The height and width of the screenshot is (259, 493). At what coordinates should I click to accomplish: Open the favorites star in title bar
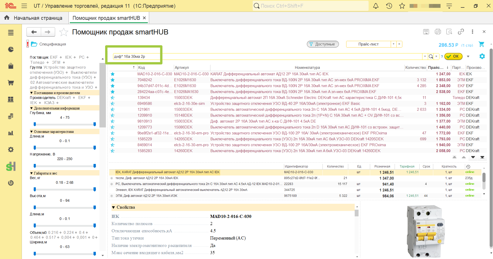point(402,6)
